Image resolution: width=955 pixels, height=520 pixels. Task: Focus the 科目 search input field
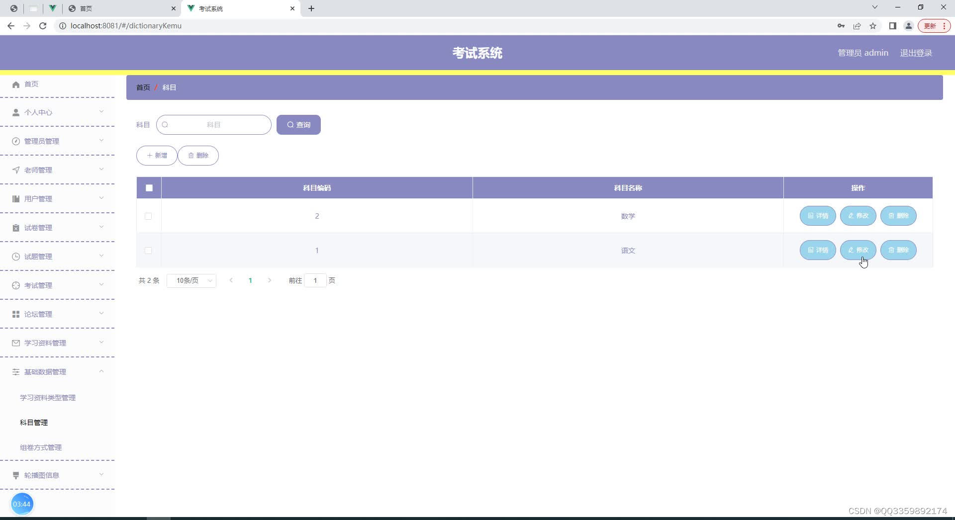point(214,125)
